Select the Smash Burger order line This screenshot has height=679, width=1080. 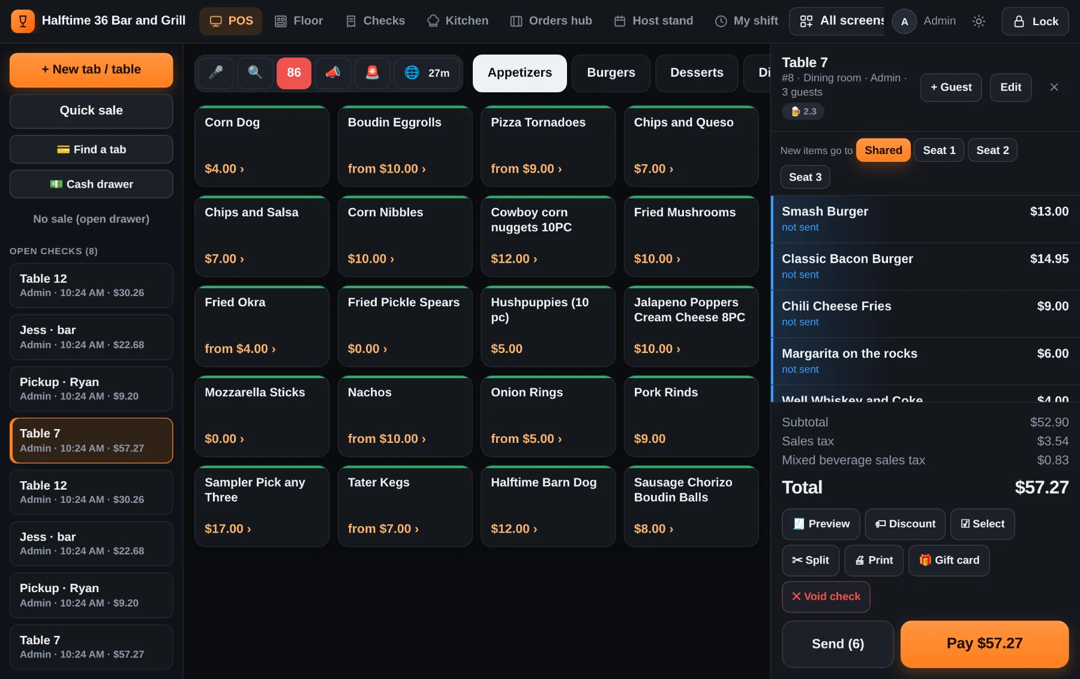pyautogui.click(x=925, y=219)
